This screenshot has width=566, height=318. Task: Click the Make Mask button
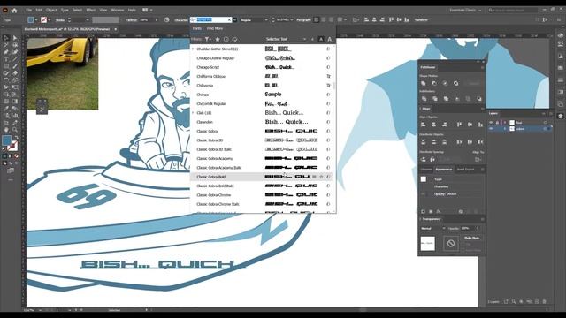point(471,238)
